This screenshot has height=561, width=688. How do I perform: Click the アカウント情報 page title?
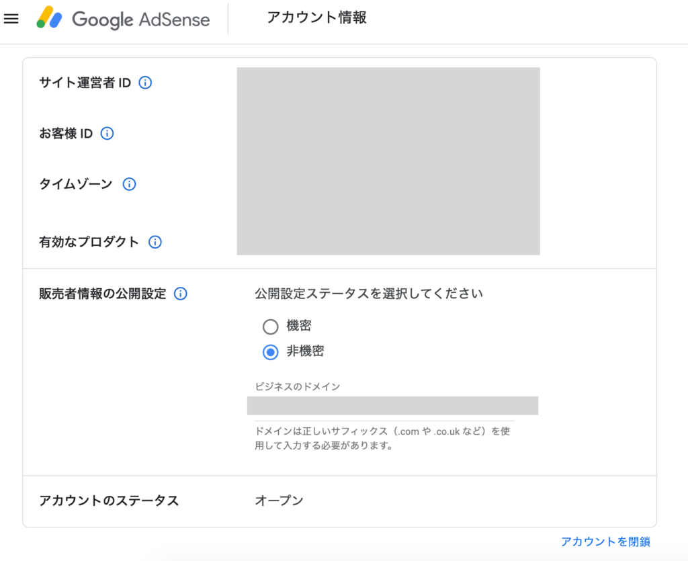[316, 18]
